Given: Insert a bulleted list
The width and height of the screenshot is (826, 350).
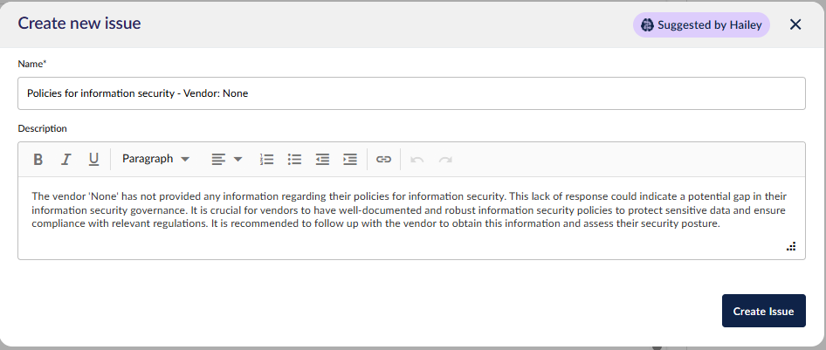Looking at the screenshot, I should tap(294, 159).
